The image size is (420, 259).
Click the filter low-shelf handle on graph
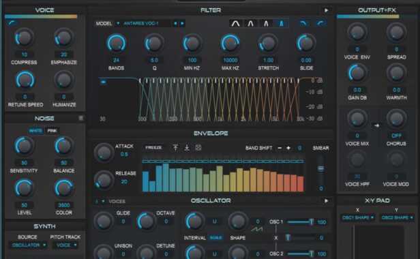pos(103,82)
